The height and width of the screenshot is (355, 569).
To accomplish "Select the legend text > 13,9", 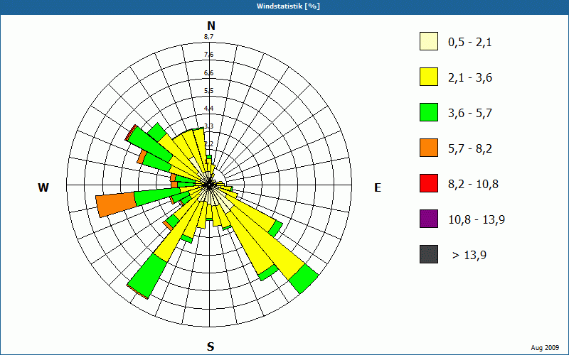I will point(469,256).
